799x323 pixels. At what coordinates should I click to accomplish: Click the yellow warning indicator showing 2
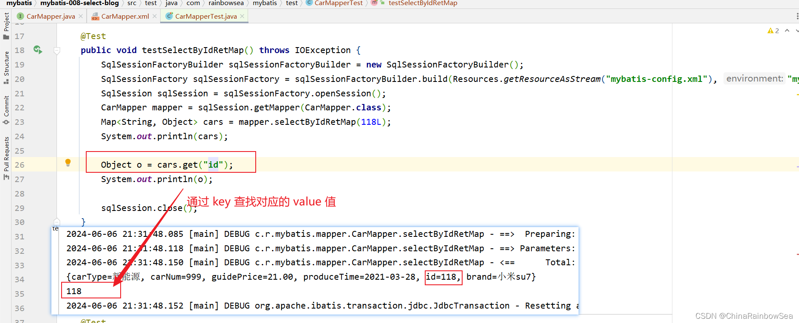(773, 31)
